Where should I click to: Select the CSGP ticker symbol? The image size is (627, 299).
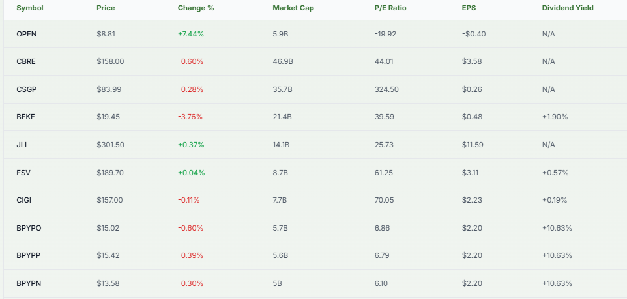point(27,89)
